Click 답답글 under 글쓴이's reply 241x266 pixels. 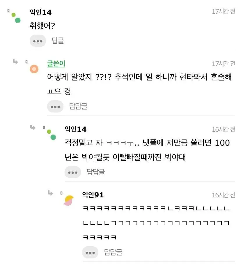(78, 106)
